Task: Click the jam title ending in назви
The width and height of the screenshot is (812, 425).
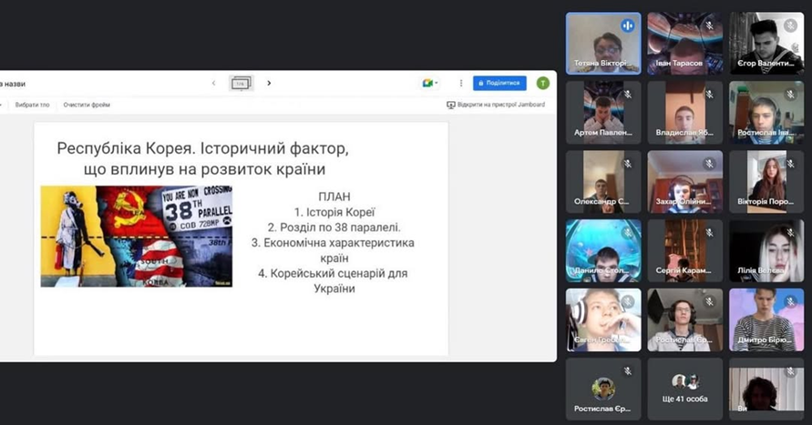Action: pyautogui.click(x=13, y=84)
